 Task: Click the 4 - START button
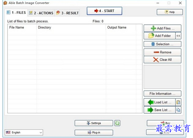tap(104, 11)
